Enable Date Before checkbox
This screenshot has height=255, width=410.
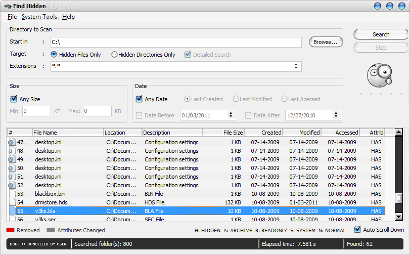pos(139,115)
